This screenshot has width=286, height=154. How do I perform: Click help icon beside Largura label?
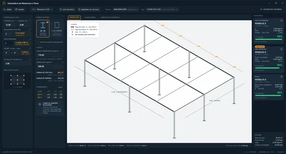click(x=30, y=21)
